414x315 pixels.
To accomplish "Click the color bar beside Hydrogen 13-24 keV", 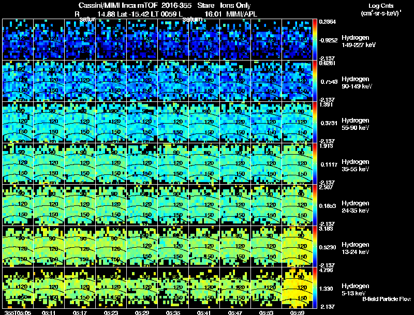I will (x=315, y=247).
